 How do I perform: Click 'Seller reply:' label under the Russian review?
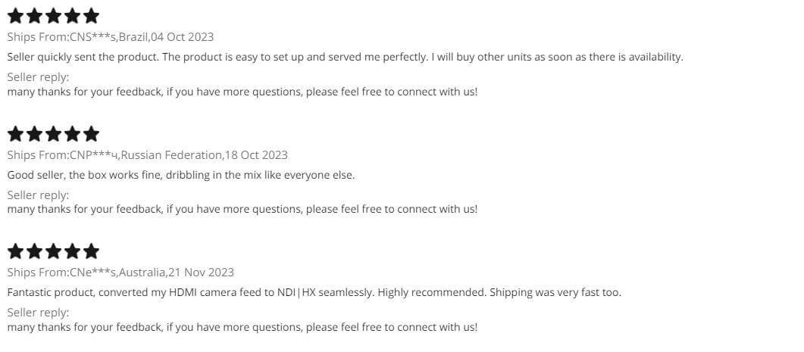38,195
